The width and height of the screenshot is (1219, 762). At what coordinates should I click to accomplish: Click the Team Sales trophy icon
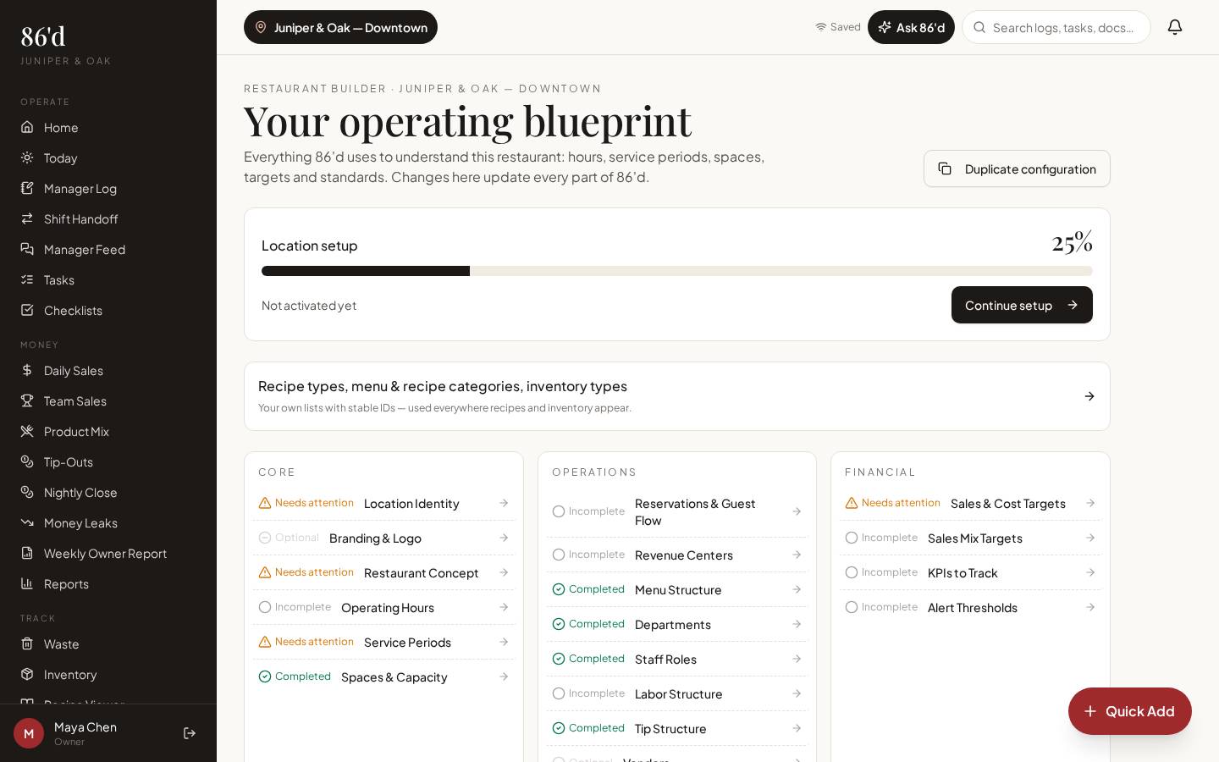coord(27,400)
